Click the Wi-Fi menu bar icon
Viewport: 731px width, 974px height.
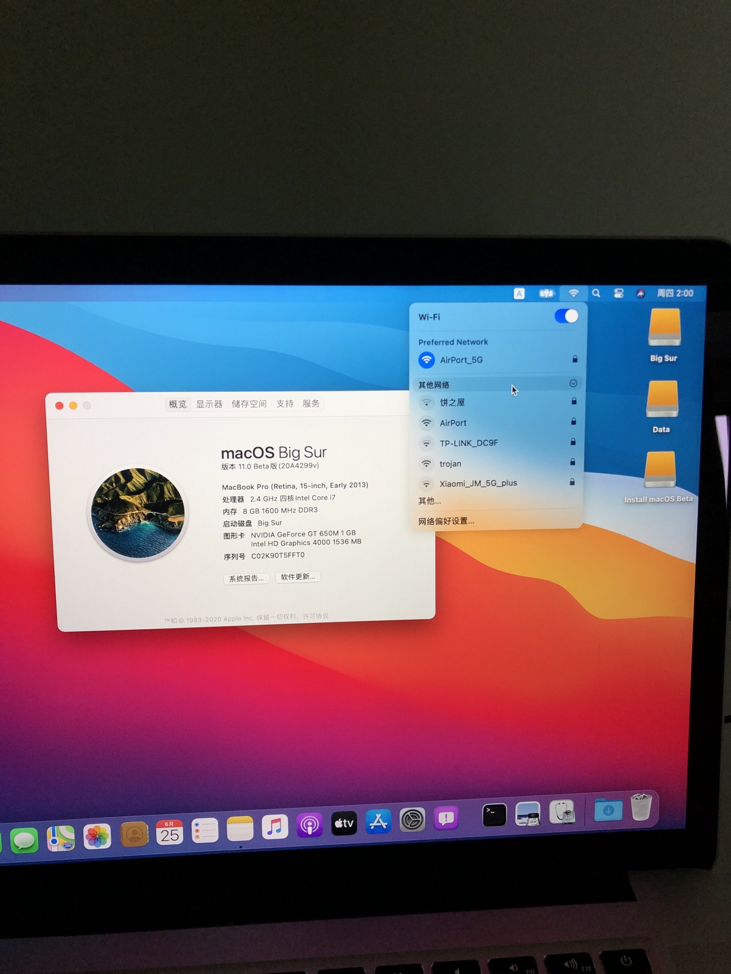pos(574,293)
